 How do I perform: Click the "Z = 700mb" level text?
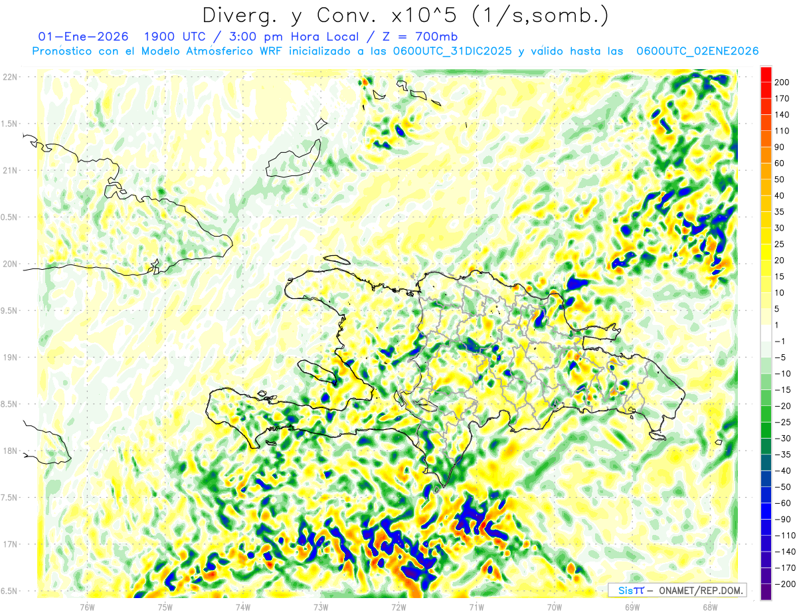click(419, 37)
